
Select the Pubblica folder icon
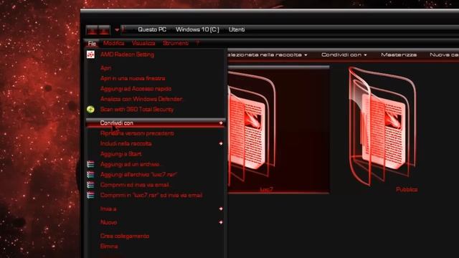[x=382, y=126]
